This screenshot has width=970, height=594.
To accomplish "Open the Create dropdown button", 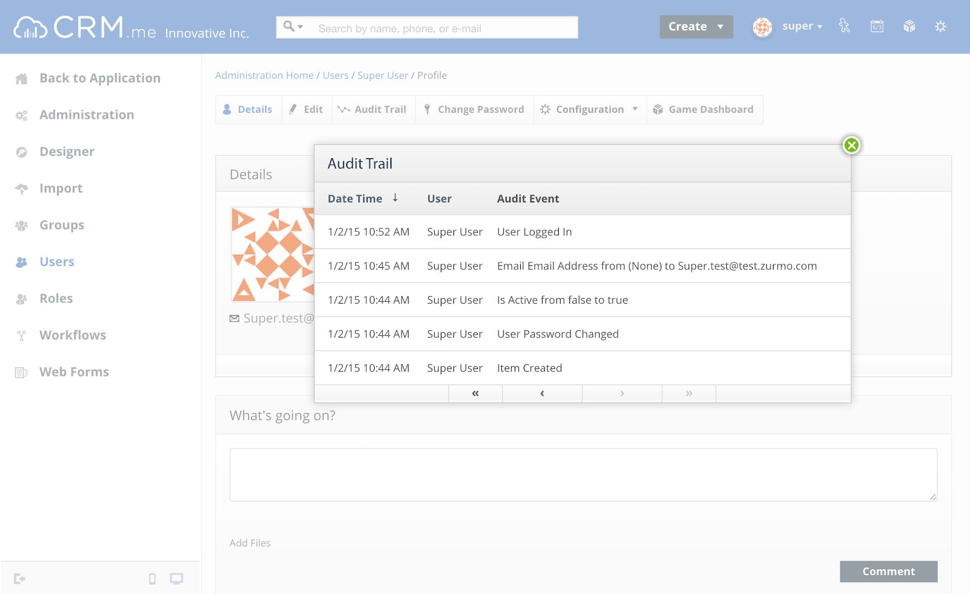I will 696,27.
